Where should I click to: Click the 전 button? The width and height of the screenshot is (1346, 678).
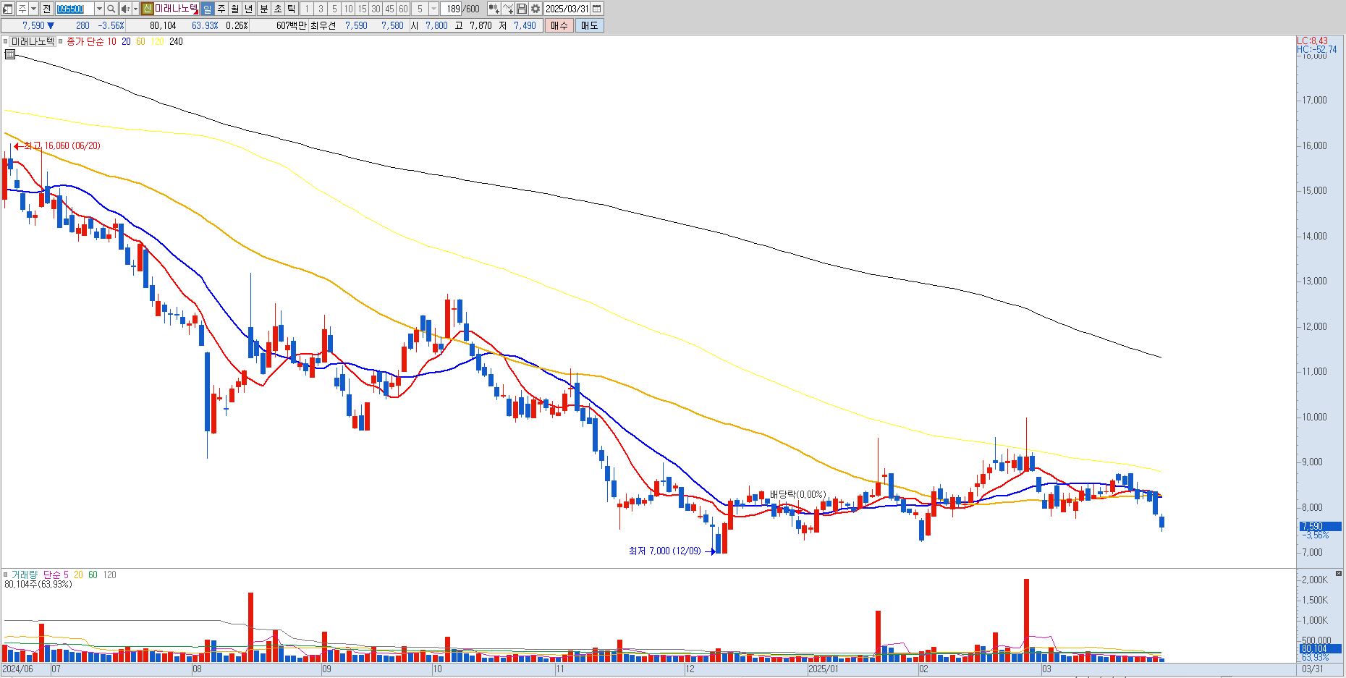point(47,9)
